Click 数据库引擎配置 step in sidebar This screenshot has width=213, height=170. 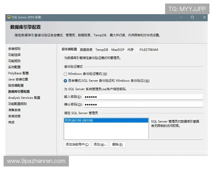click(x=19, y=92)
